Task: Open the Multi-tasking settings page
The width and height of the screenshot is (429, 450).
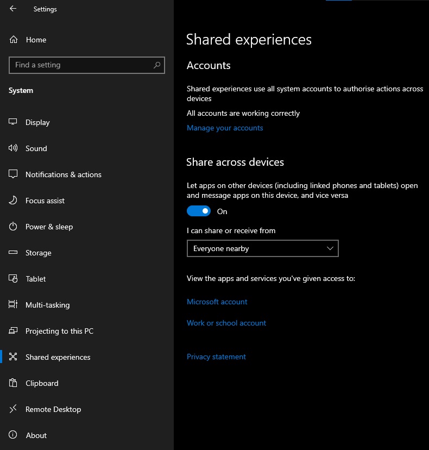Action: (47, 305)
